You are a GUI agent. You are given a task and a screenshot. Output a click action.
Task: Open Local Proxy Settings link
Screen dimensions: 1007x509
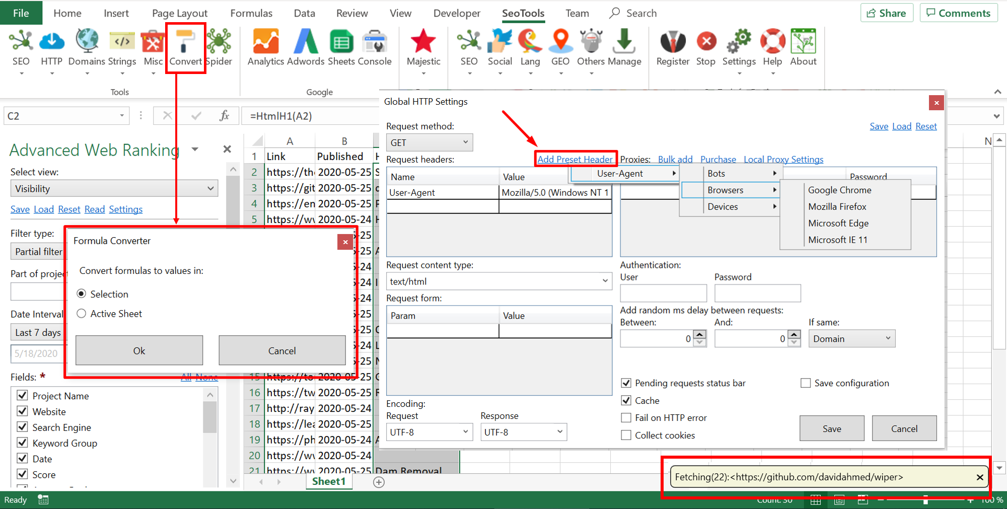[783, 159]
